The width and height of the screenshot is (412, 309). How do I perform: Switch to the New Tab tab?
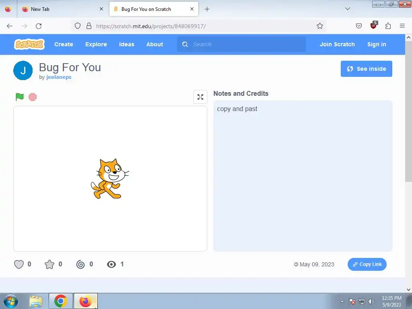pyautogui.click(x=63, y=9)
